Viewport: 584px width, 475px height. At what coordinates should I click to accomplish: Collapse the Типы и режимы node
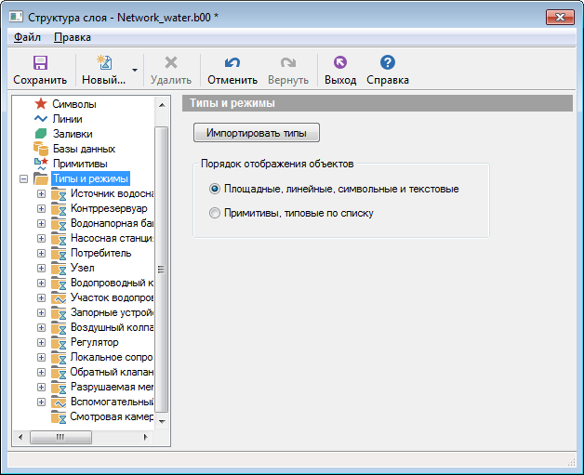pos(24,179)
